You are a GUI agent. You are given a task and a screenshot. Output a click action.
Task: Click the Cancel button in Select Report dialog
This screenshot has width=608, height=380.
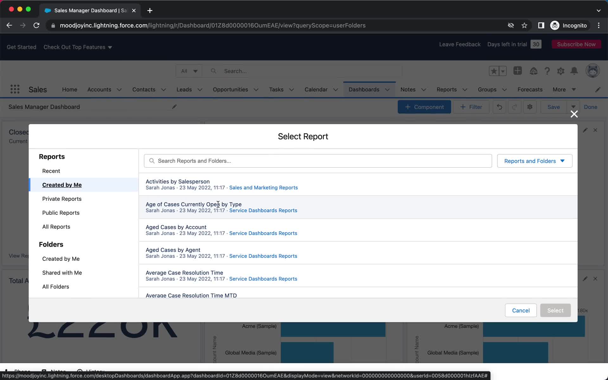click(520, 310)
